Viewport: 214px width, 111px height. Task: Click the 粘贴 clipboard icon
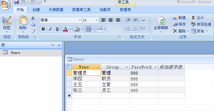(23, 20)
